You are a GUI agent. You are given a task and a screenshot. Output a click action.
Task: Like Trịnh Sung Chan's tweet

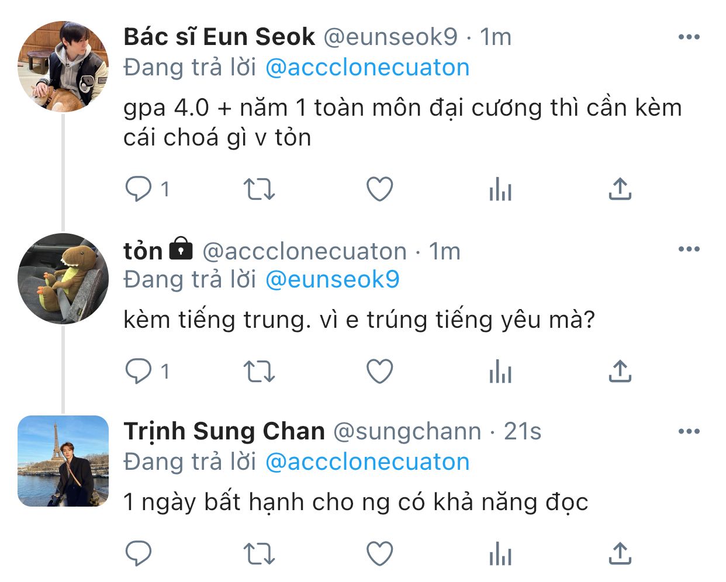pyautogui.click(x=379, y=553)
